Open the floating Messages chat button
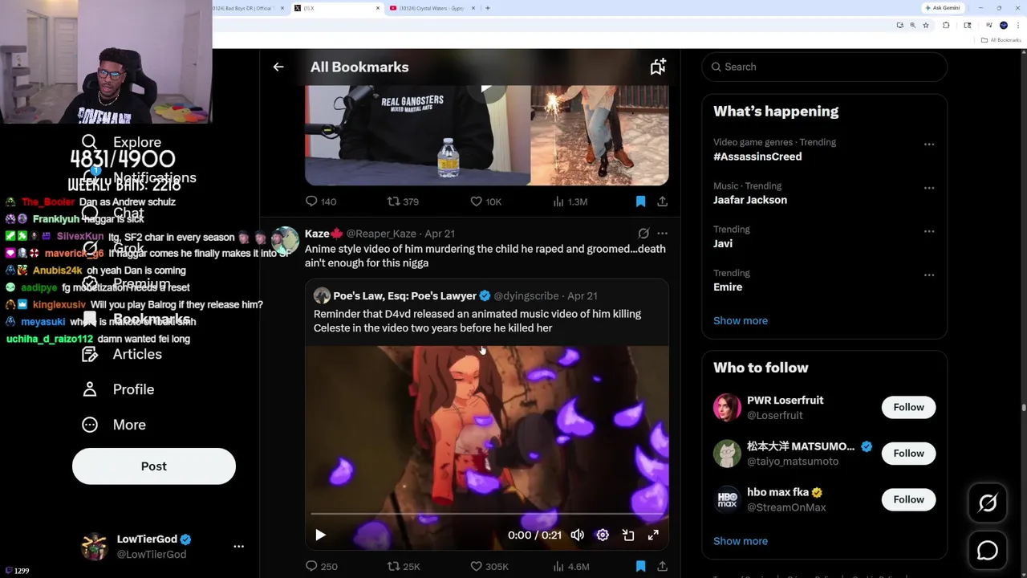Image resolution: width=1027 pixels, height=578 pixels. [x=988, y=550]
